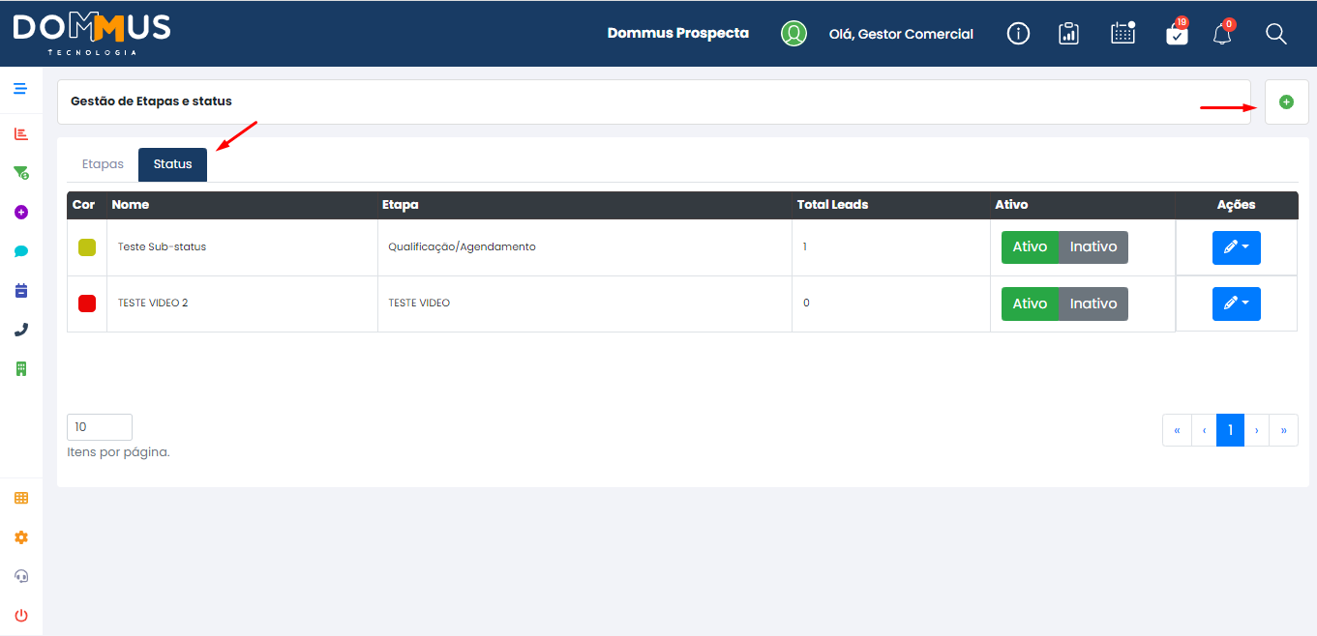This screenshot has height=636, width=1317.
Task: Click the green plus add-status icon
Action: 1286,101
